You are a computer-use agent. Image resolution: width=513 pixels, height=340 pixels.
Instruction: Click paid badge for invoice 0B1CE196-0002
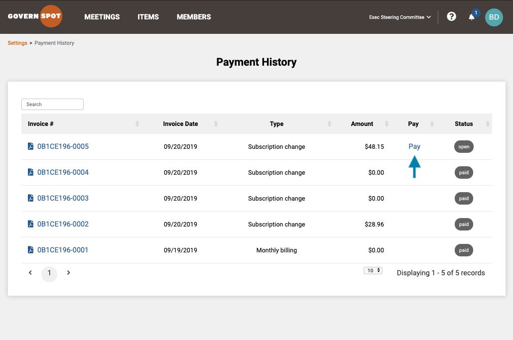(x=464, y=224)
